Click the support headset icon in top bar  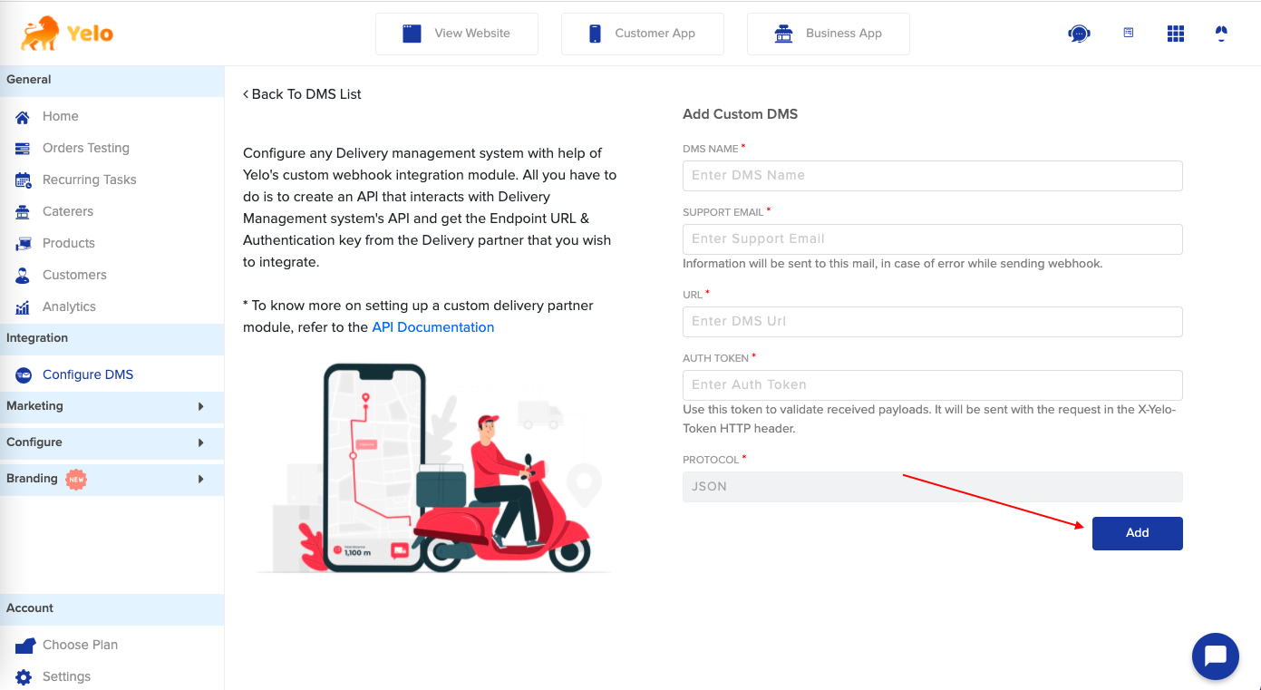tap(1078, 33)
